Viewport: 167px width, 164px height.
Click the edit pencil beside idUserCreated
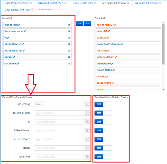23,44
